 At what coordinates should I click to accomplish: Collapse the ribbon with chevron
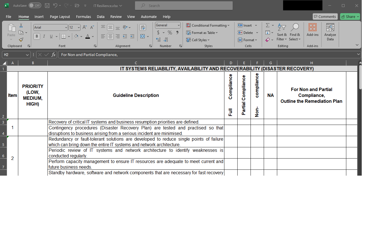(357, 45)
